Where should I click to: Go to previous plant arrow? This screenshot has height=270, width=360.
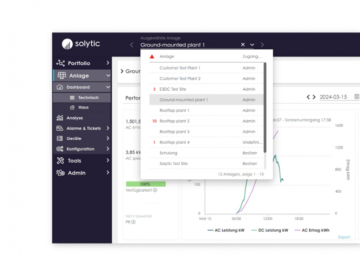tap(132, 45)
